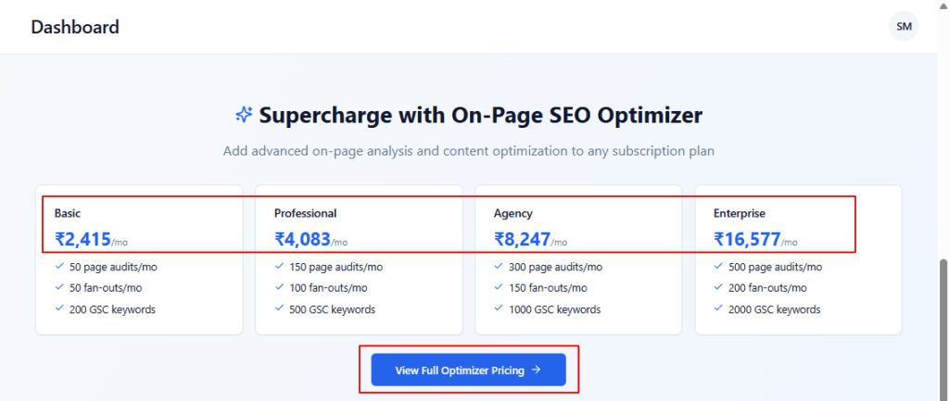Click the Dashboard page title

[75, 27]
